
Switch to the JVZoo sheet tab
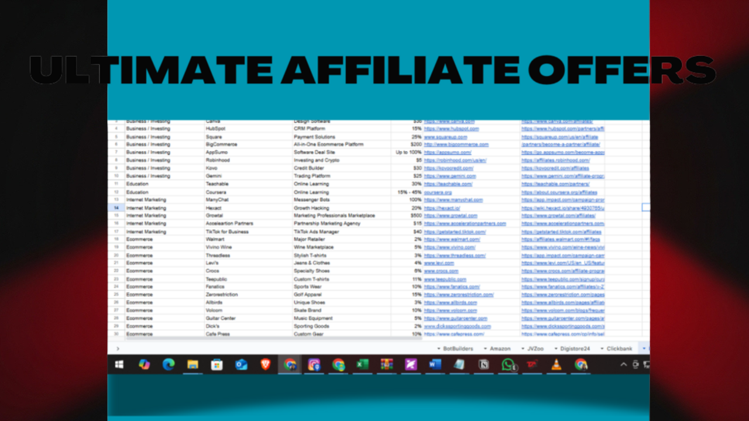(535, 349)
